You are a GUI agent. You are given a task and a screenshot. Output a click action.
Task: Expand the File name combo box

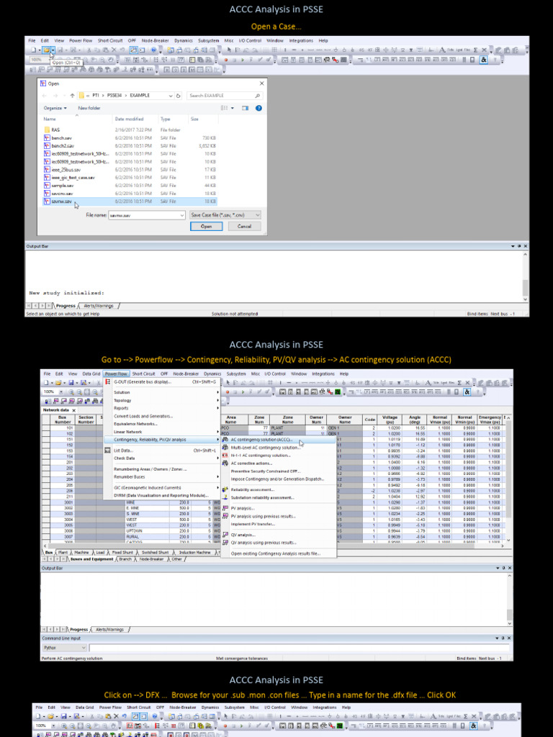tap(182, 215)
